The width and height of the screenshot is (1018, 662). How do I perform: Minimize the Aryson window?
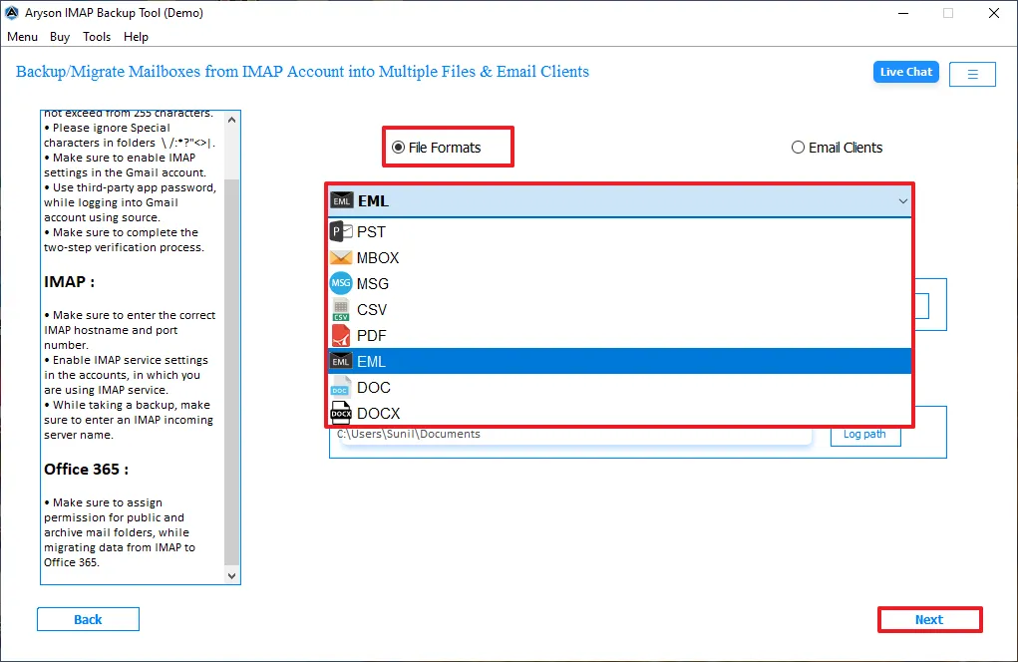(903, 13)
